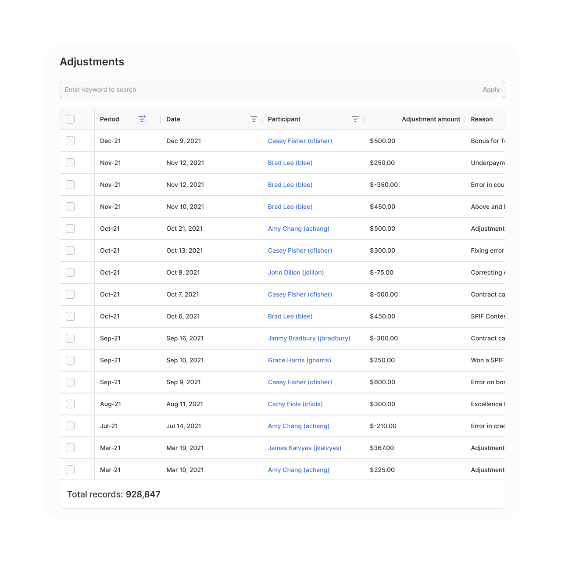
Task: Tick the checkbox for Aug-21 row
Action: coord(70,404)
